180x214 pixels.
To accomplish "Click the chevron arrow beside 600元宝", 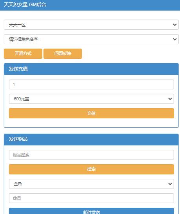I will point(170,99).
